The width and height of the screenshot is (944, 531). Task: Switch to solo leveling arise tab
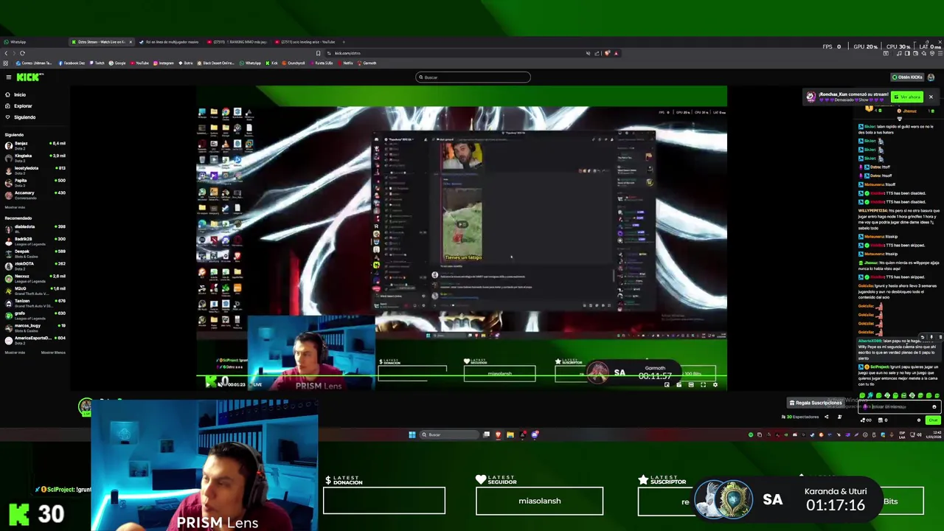pos(305,42)
